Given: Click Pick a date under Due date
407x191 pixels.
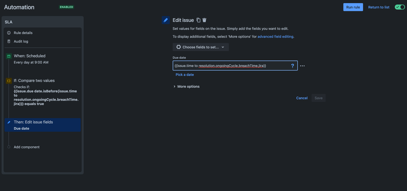Looking at the screenshot, I should [185, 74].
